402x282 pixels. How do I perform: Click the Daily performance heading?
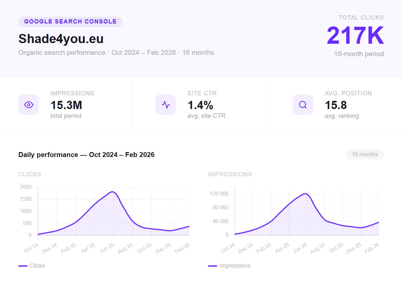(86, 155)
